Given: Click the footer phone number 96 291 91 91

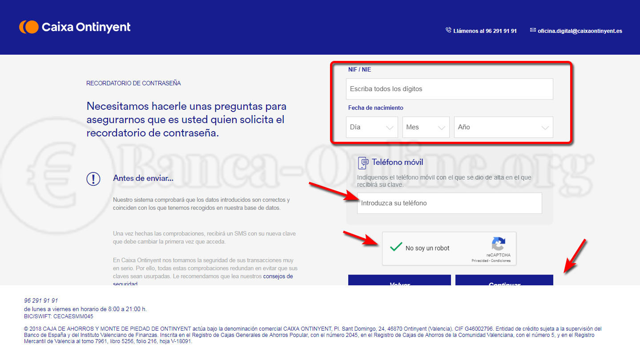Looking at the screenshot, I should tap(41, 300).
